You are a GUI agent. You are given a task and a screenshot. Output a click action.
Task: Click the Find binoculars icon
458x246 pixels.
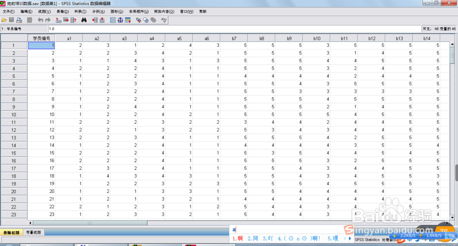pos(84,20)
